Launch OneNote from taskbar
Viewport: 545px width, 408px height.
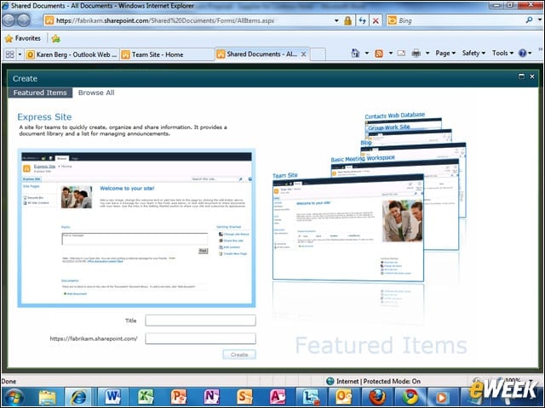pyautogui.click(x=212, y=397)
